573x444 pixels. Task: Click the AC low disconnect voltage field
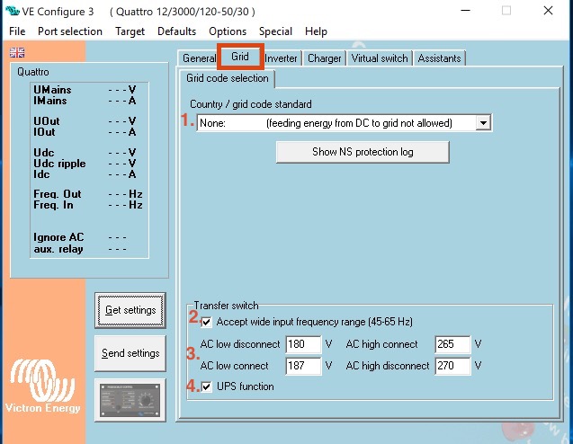[301, 345]
